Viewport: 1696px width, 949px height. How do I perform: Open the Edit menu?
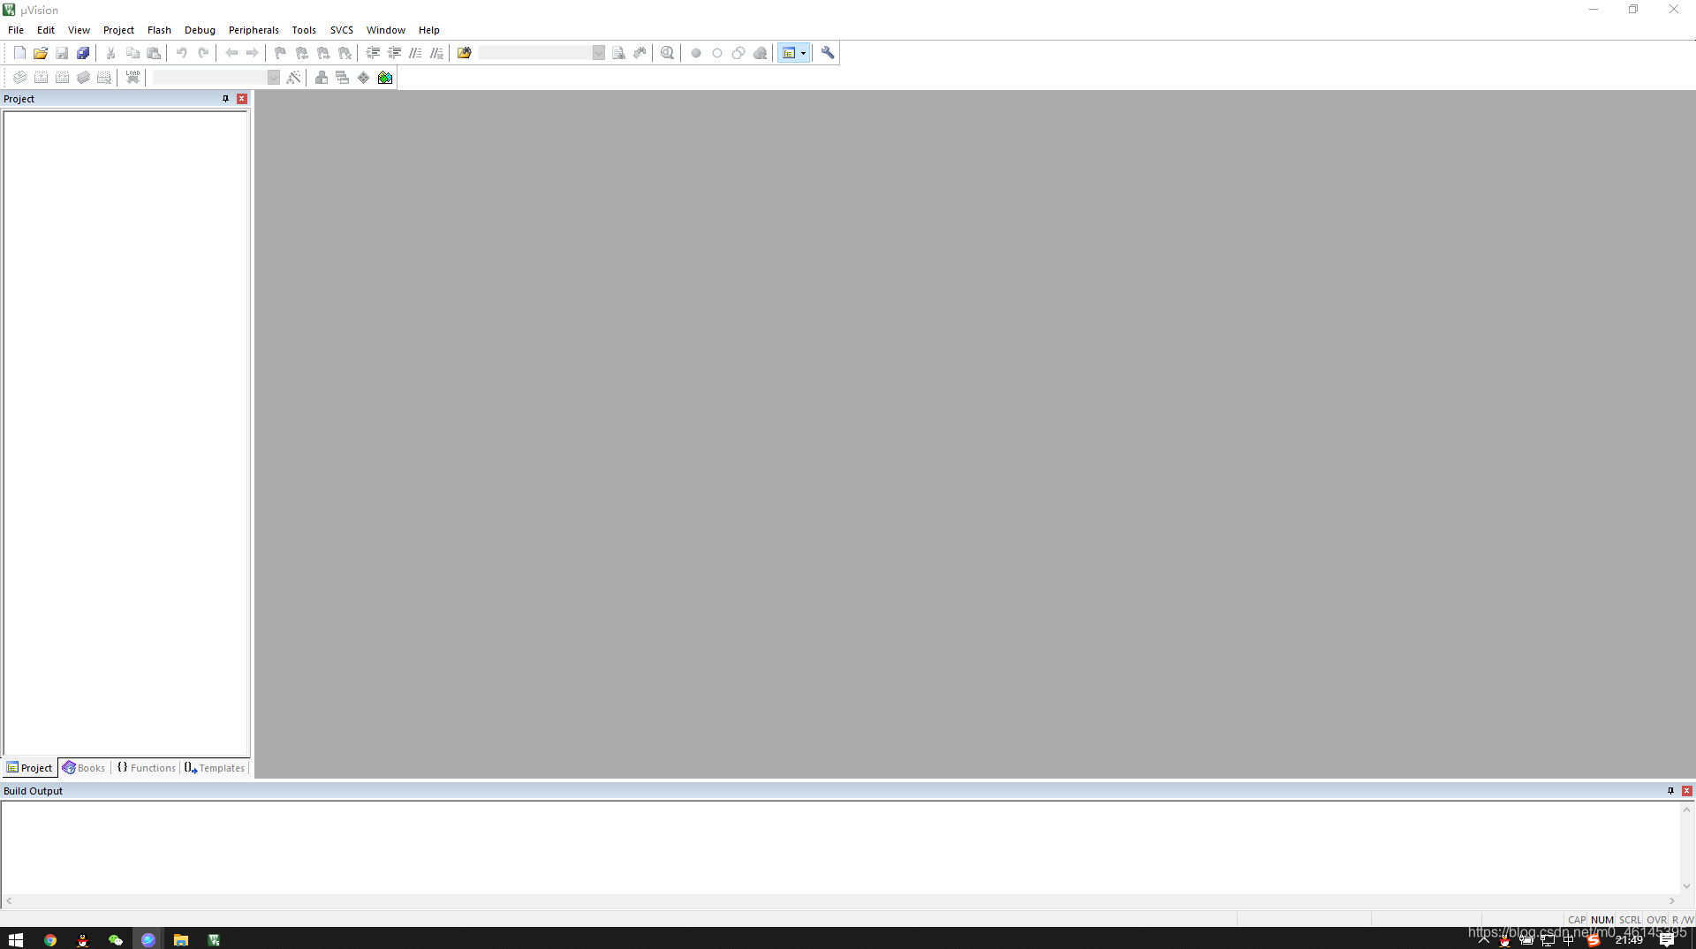[x=46, y=30]
